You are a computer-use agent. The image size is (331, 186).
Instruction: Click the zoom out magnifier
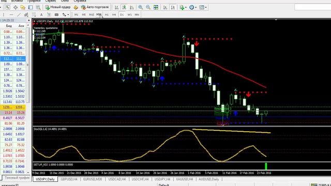point(148,7)
